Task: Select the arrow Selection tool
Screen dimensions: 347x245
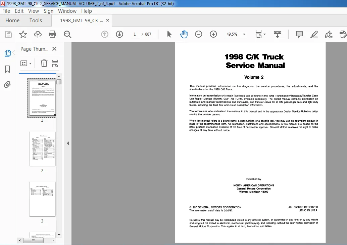Action: tap(169, 34)
